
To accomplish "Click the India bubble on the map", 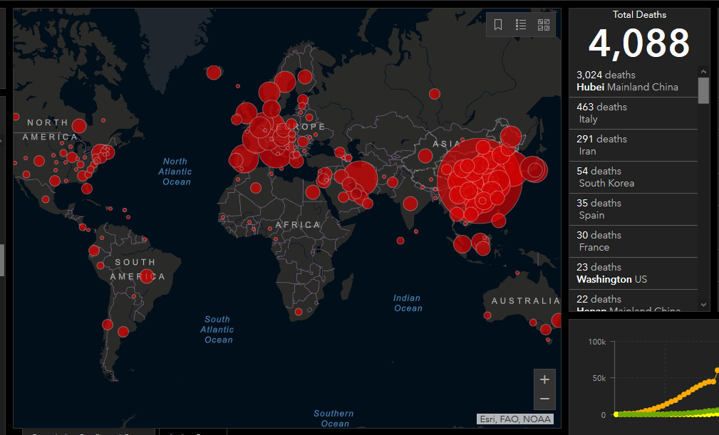I will pos(410,204).
